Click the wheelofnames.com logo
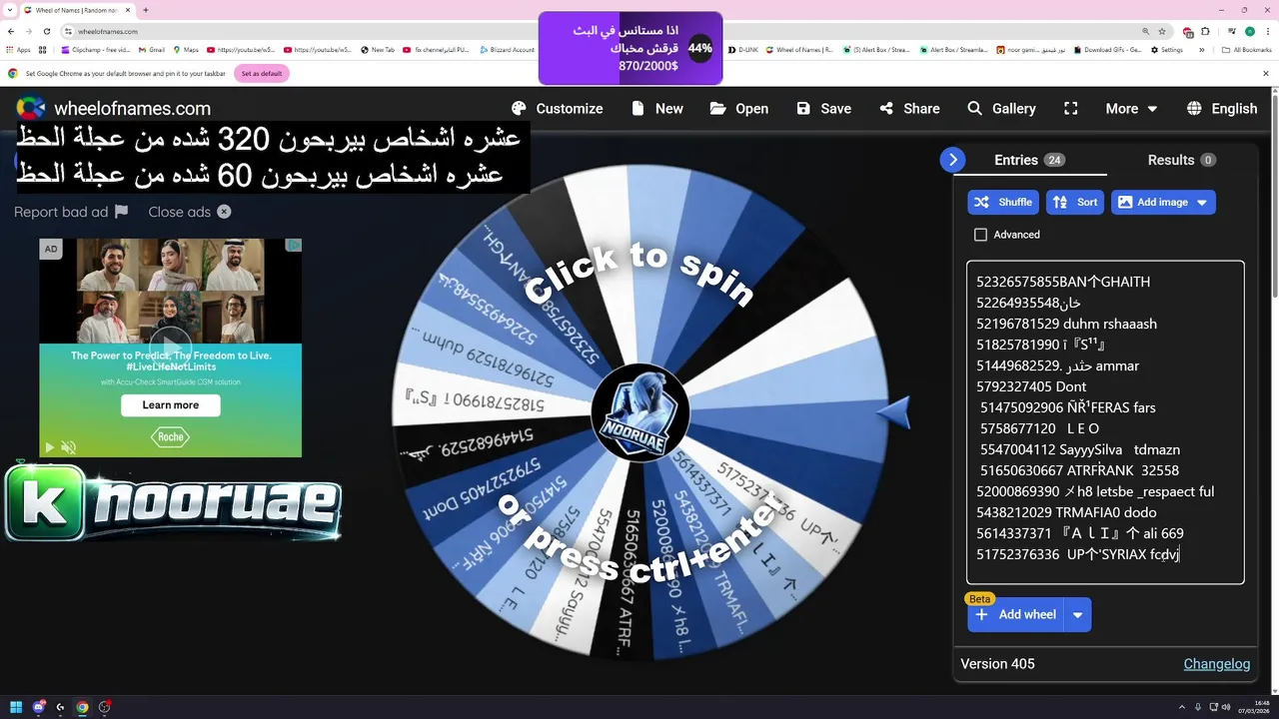This screenshot has width=1279, height=719. (113, 109)
